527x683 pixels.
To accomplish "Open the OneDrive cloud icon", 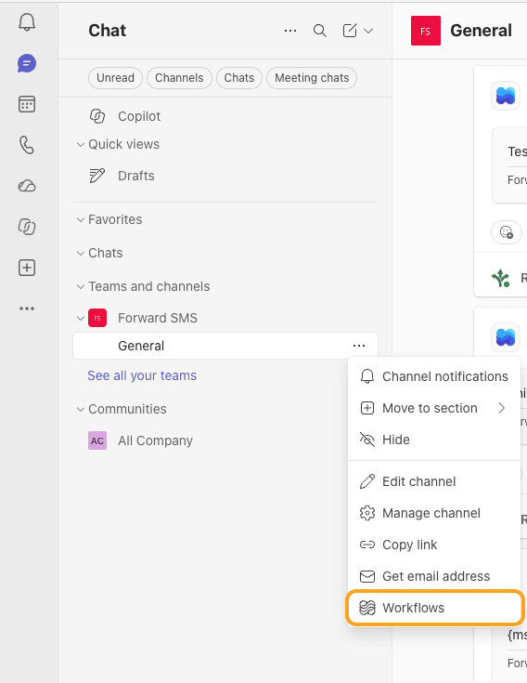I will 27,186.
